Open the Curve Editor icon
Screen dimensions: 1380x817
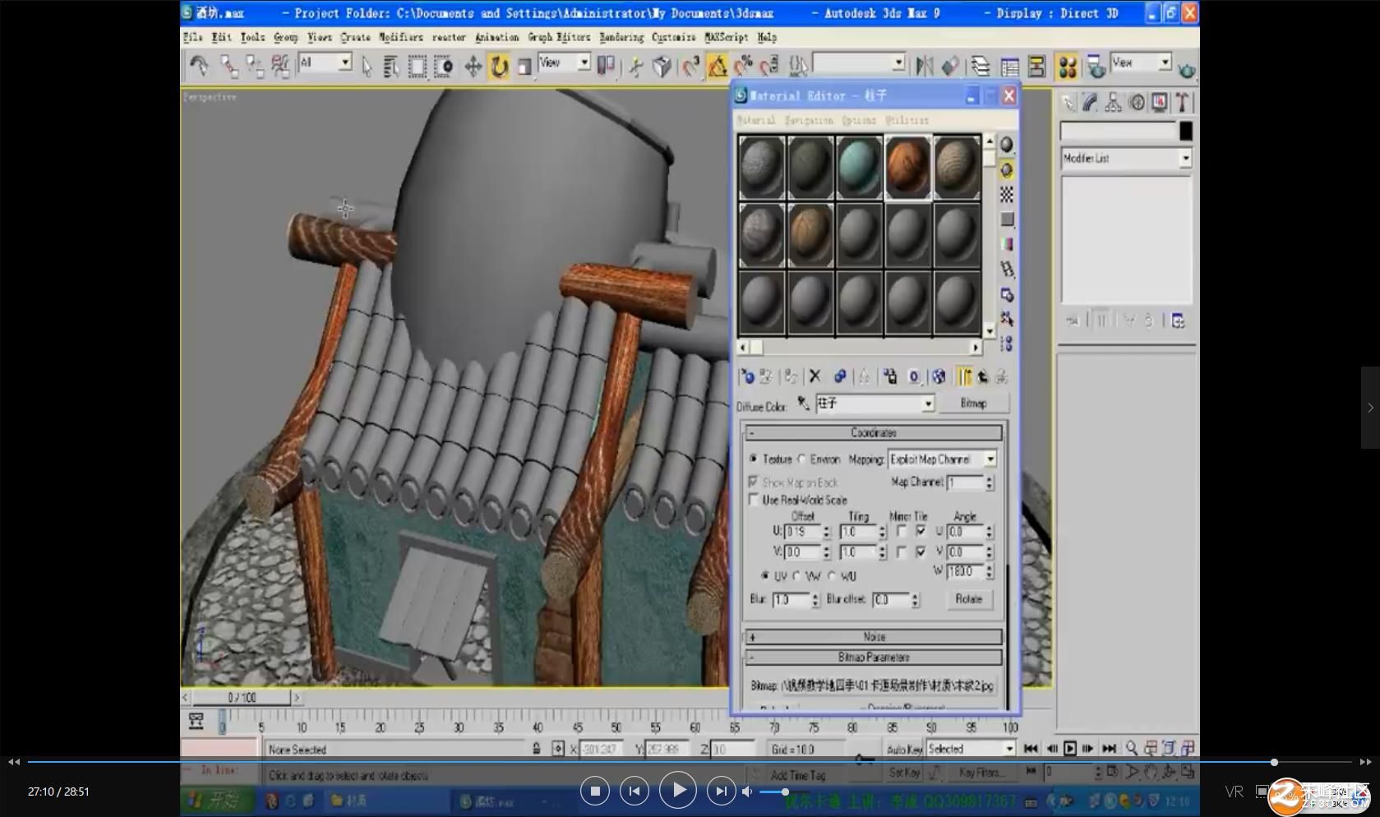click(x=1010, y=66)
